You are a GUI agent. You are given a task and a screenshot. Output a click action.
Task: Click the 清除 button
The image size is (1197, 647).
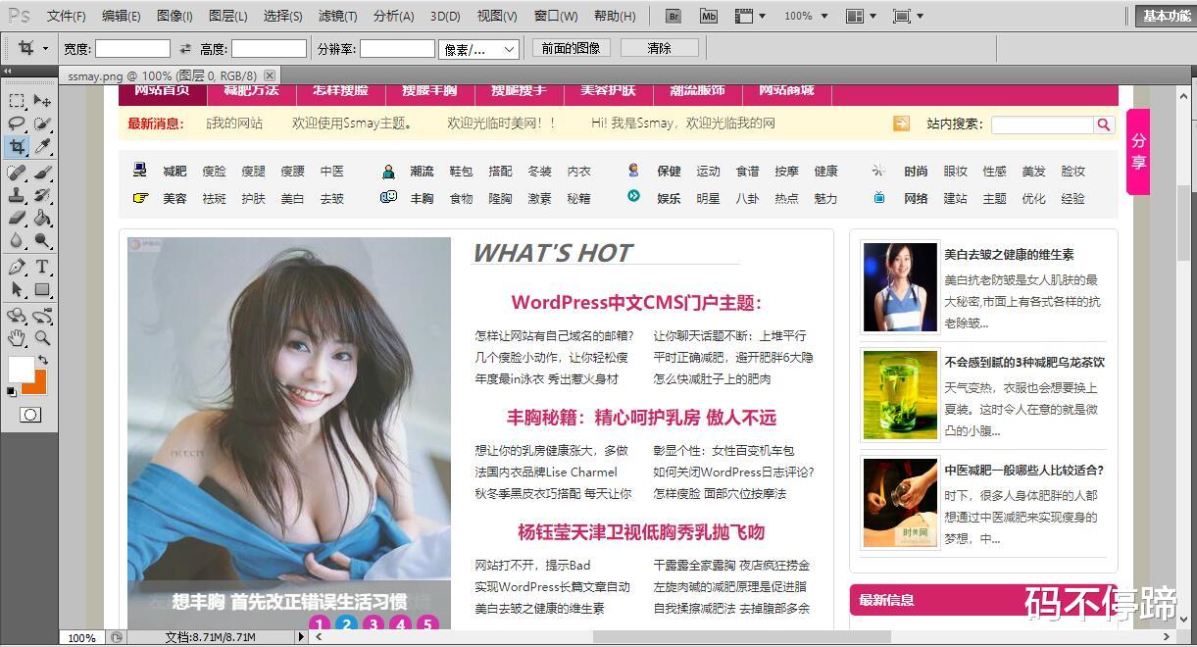click(x=657, y=48)
